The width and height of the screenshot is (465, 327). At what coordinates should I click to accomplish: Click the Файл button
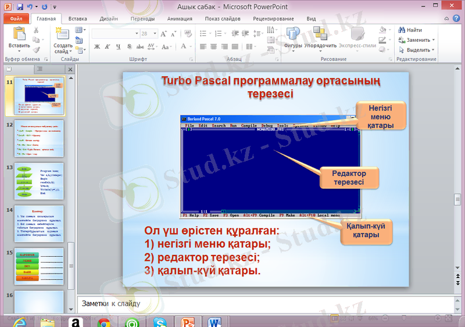(16, 19)
